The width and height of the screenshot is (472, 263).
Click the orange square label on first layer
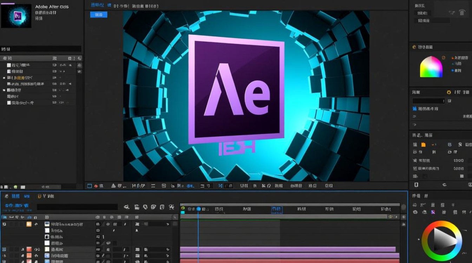point(29,224)
